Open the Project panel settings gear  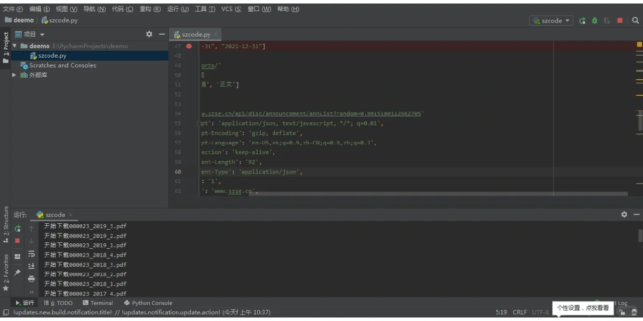[149, 34]
